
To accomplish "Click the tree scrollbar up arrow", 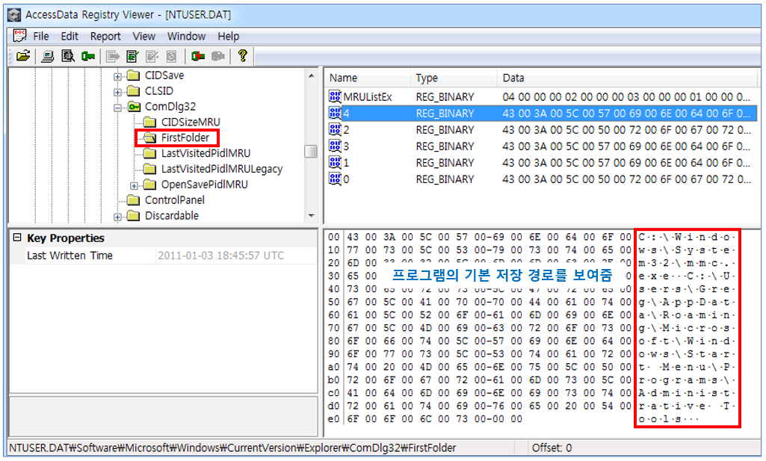I will (311, 75).
